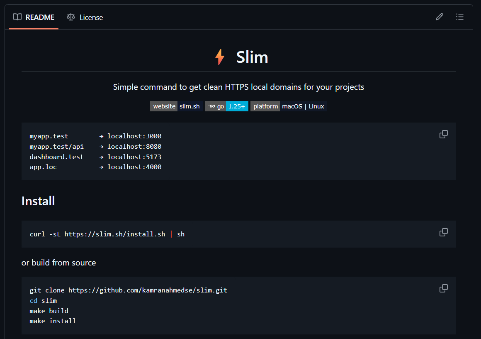The width and height of the screenshot is (481, 339).
Task: Click 'myapp.test' in the code block
Action: pos(49,136)
